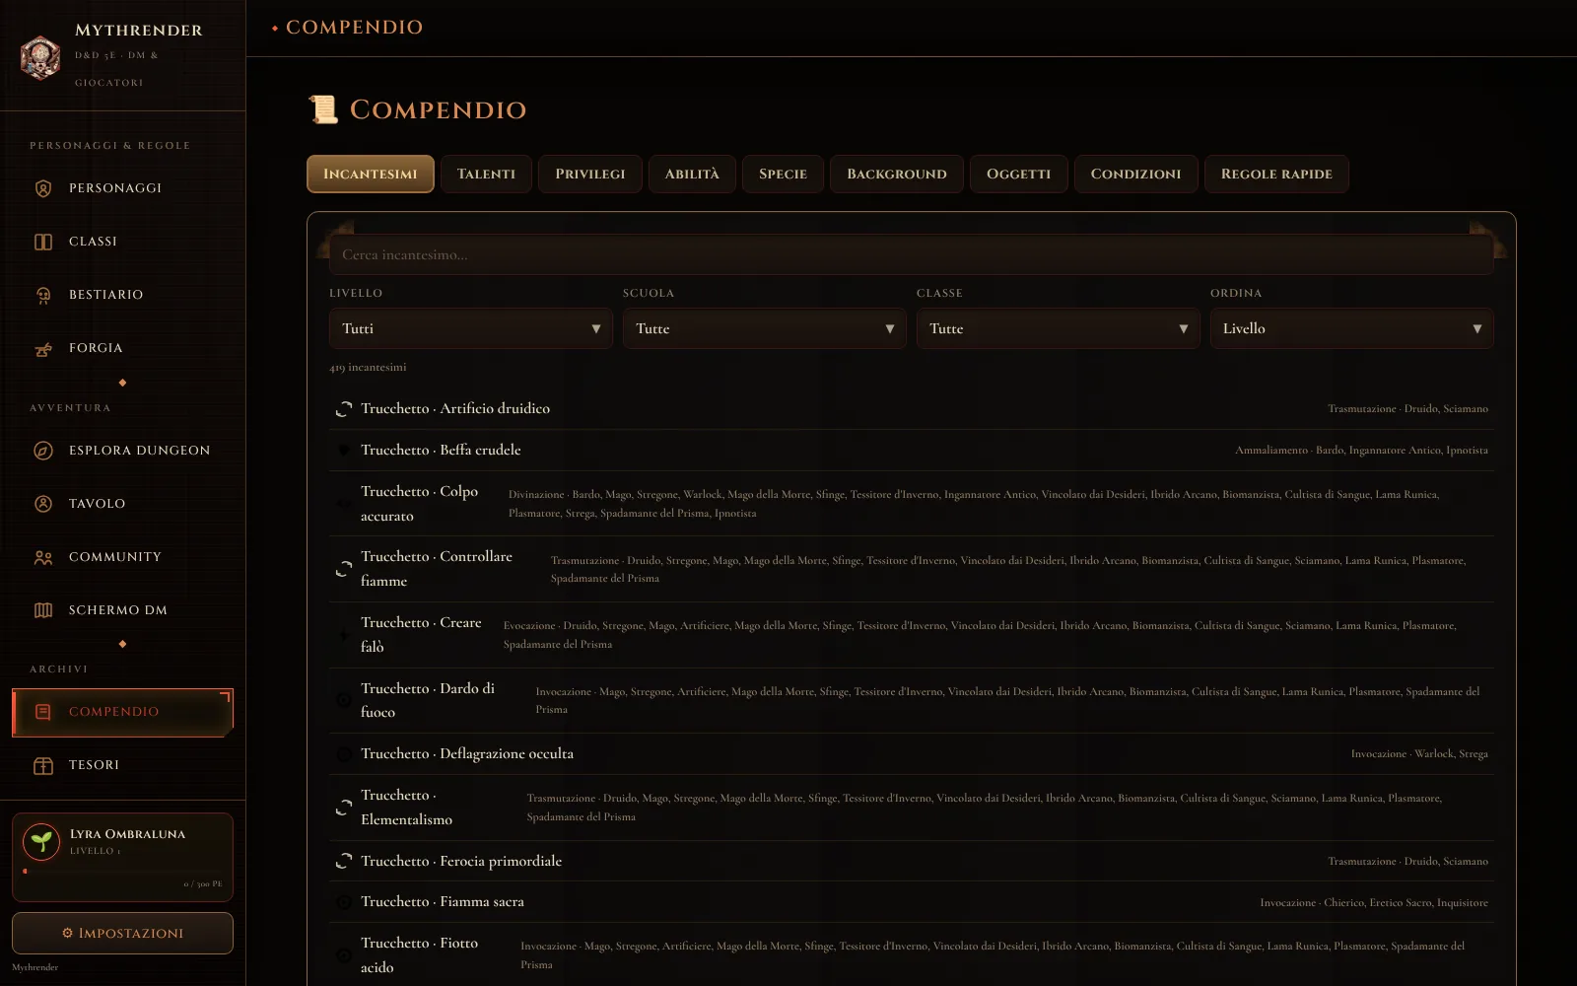
Task: Click the school icon beside Ferocia primordiale
Action: (344, 862)
